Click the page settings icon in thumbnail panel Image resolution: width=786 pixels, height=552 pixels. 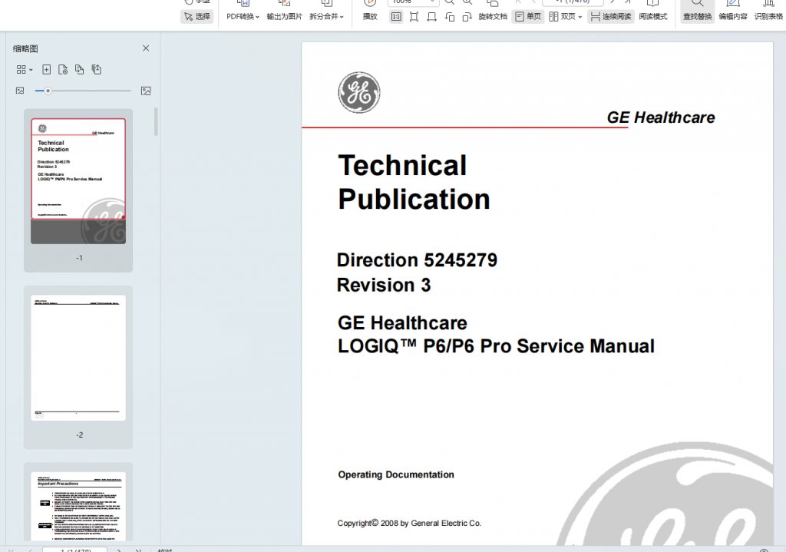(x=63, y=70)
